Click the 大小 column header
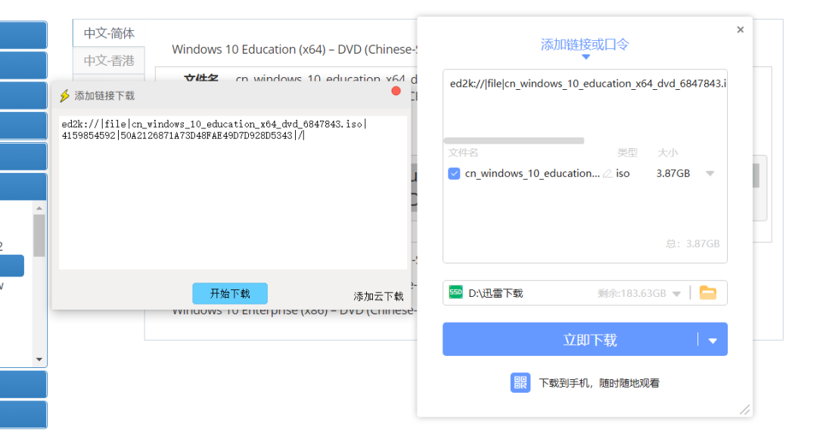 coord(667,153)
